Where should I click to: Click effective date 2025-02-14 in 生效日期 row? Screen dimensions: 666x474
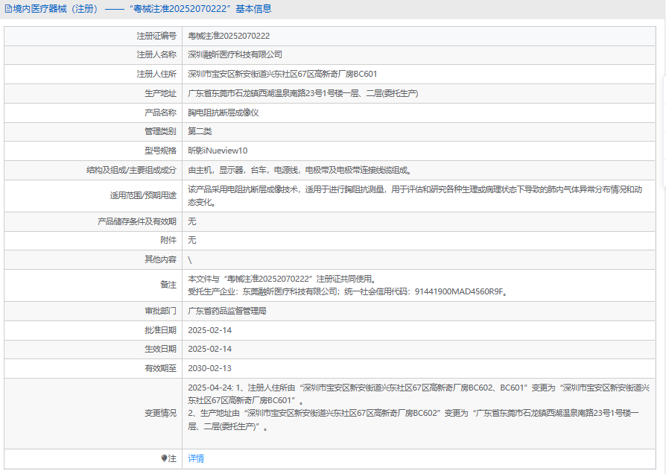pos(210,349)
